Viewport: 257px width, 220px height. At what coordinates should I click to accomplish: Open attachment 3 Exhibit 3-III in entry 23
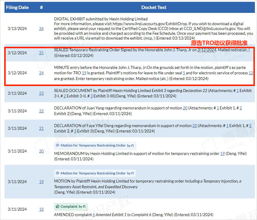tap(91, 96)
